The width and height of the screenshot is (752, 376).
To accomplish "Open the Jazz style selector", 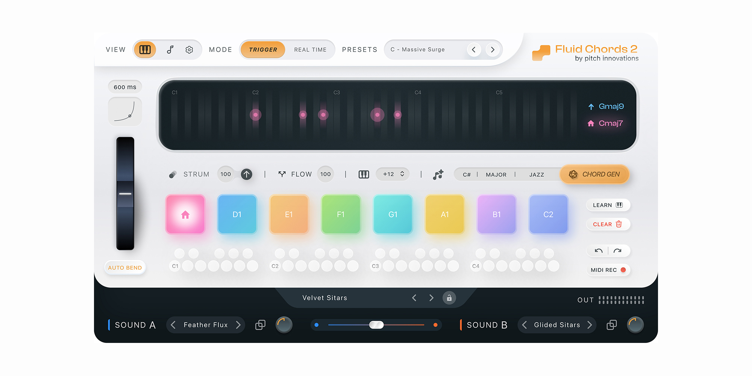I will tap(537, 174).
